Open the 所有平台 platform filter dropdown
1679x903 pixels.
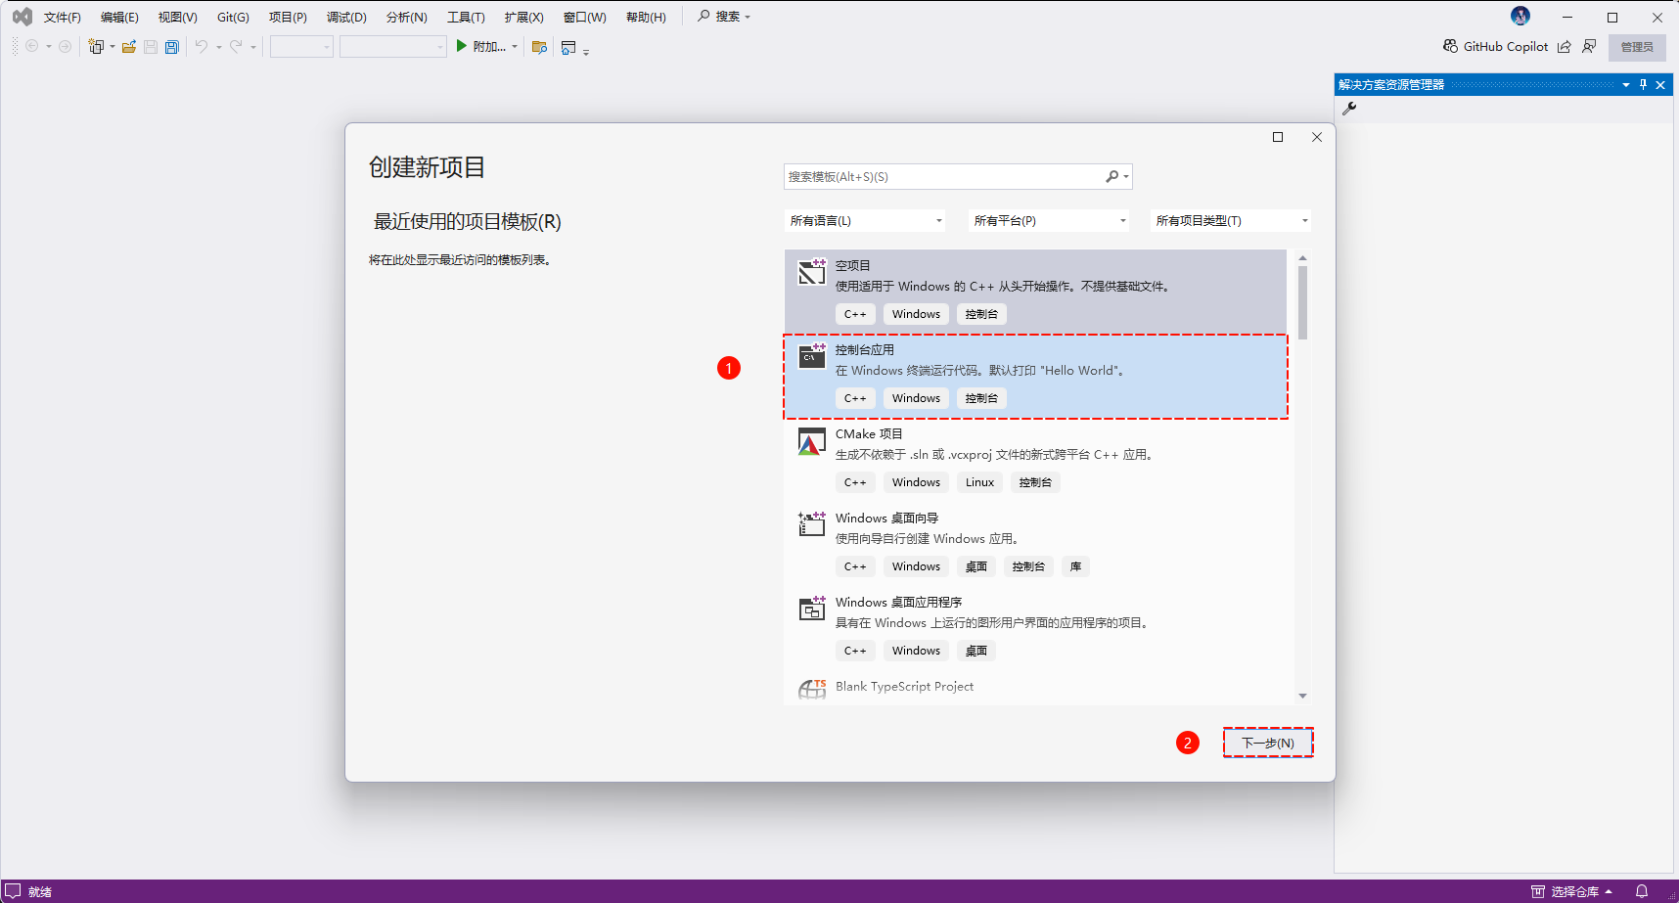[x=1049, y=221]
